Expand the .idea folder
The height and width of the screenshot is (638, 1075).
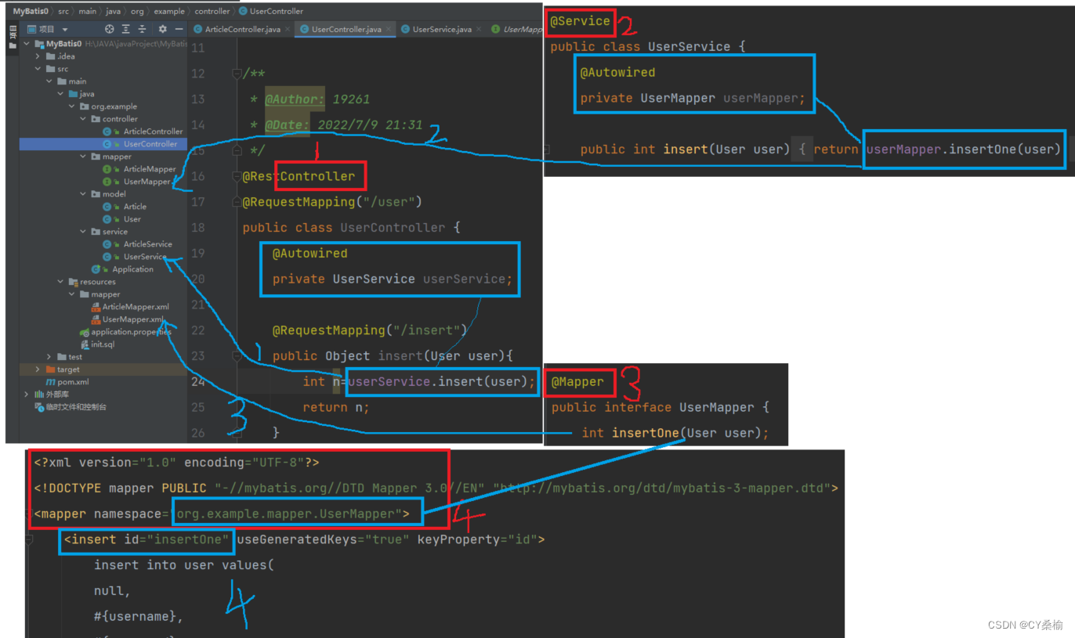click(x=38, y=56)
